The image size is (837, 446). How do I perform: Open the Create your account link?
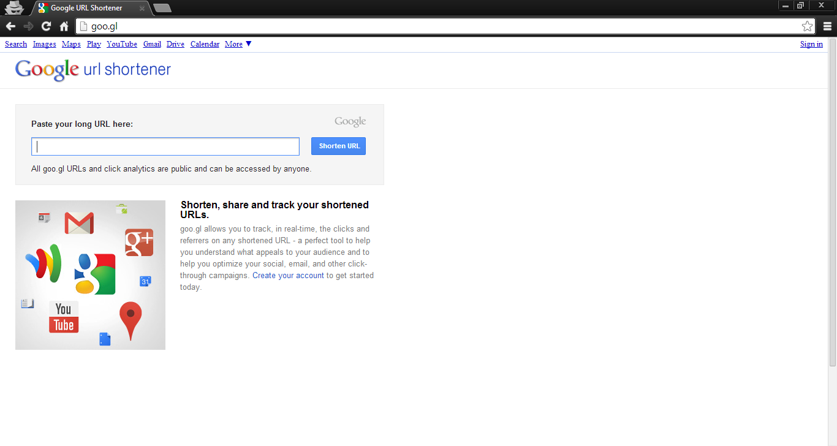tap(288, 275)
